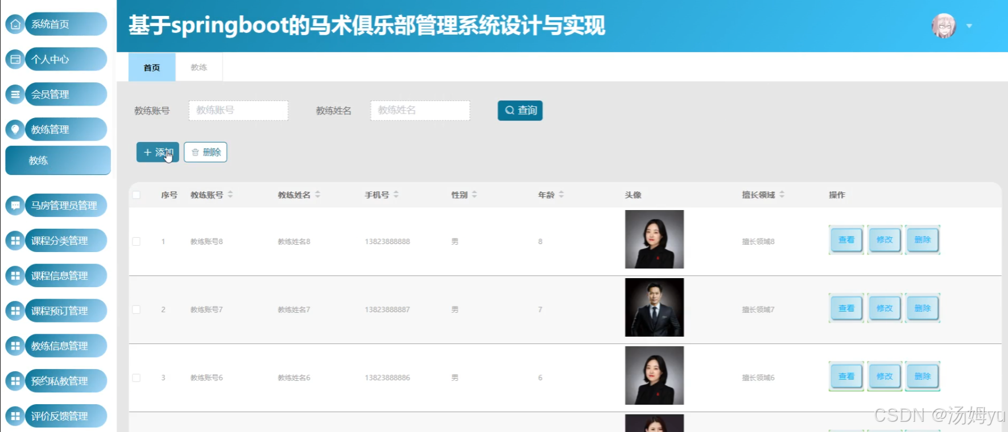Open the 系统首页 menu
Image resolution: width=1008 pixels, height=432 pixels.
pyautogui.click(x=66, y=24)
